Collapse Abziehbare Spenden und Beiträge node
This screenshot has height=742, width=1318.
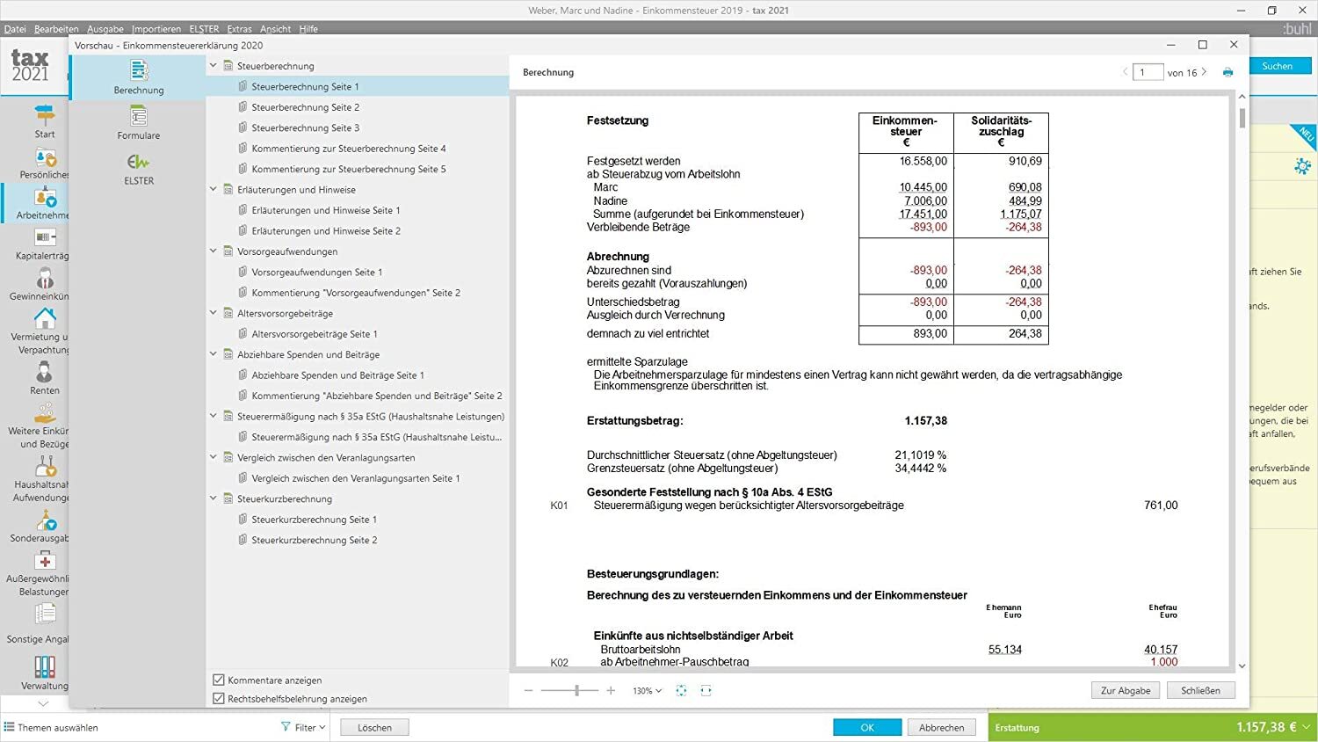click(x=214, y=353)
